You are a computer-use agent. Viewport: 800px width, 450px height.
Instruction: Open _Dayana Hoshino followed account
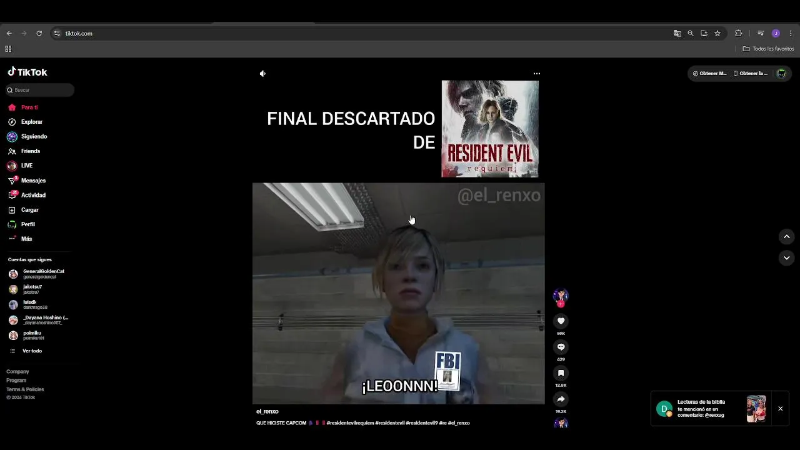(x=37, y=320)
